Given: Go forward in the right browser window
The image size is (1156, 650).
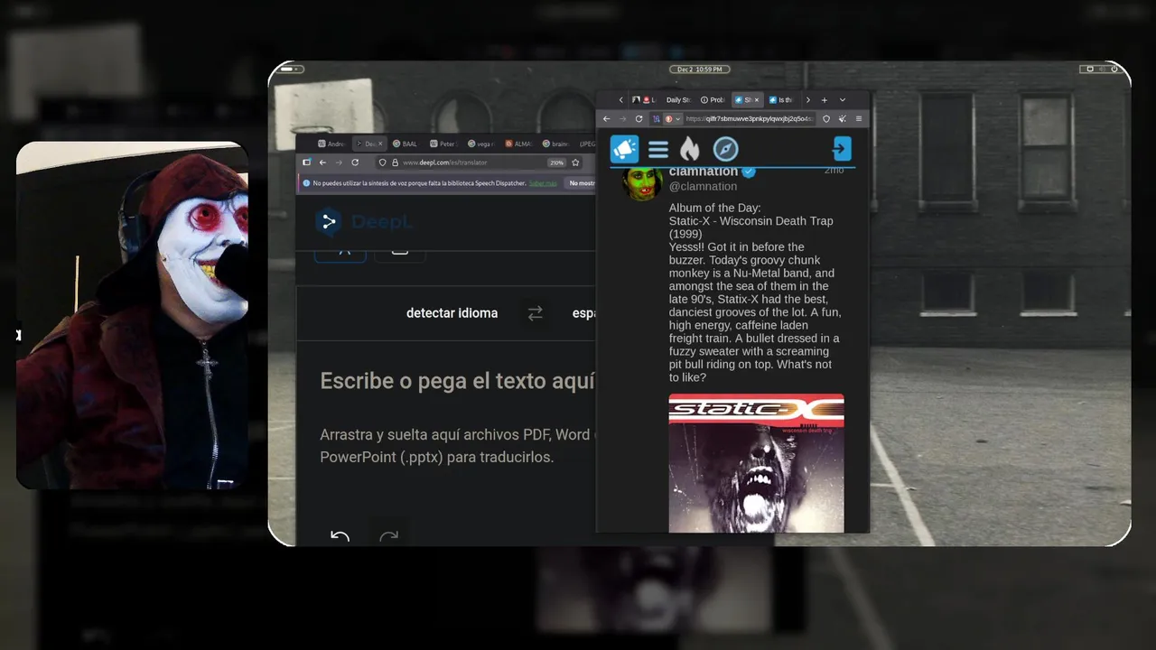Looking at the screenshot, I should [x=623, y=118].
